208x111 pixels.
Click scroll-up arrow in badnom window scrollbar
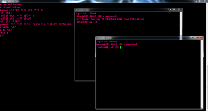(x=202, y=41)
